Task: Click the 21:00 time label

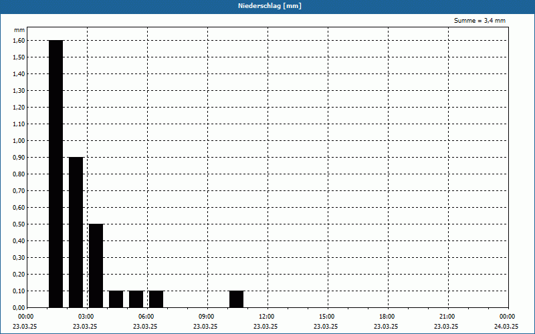Action: tap(447, 317)
